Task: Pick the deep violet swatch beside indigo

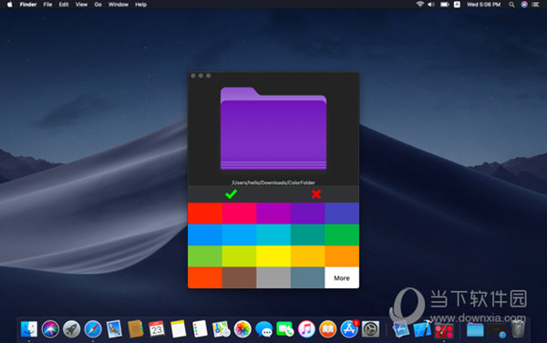Action: [x=307, y=213]
